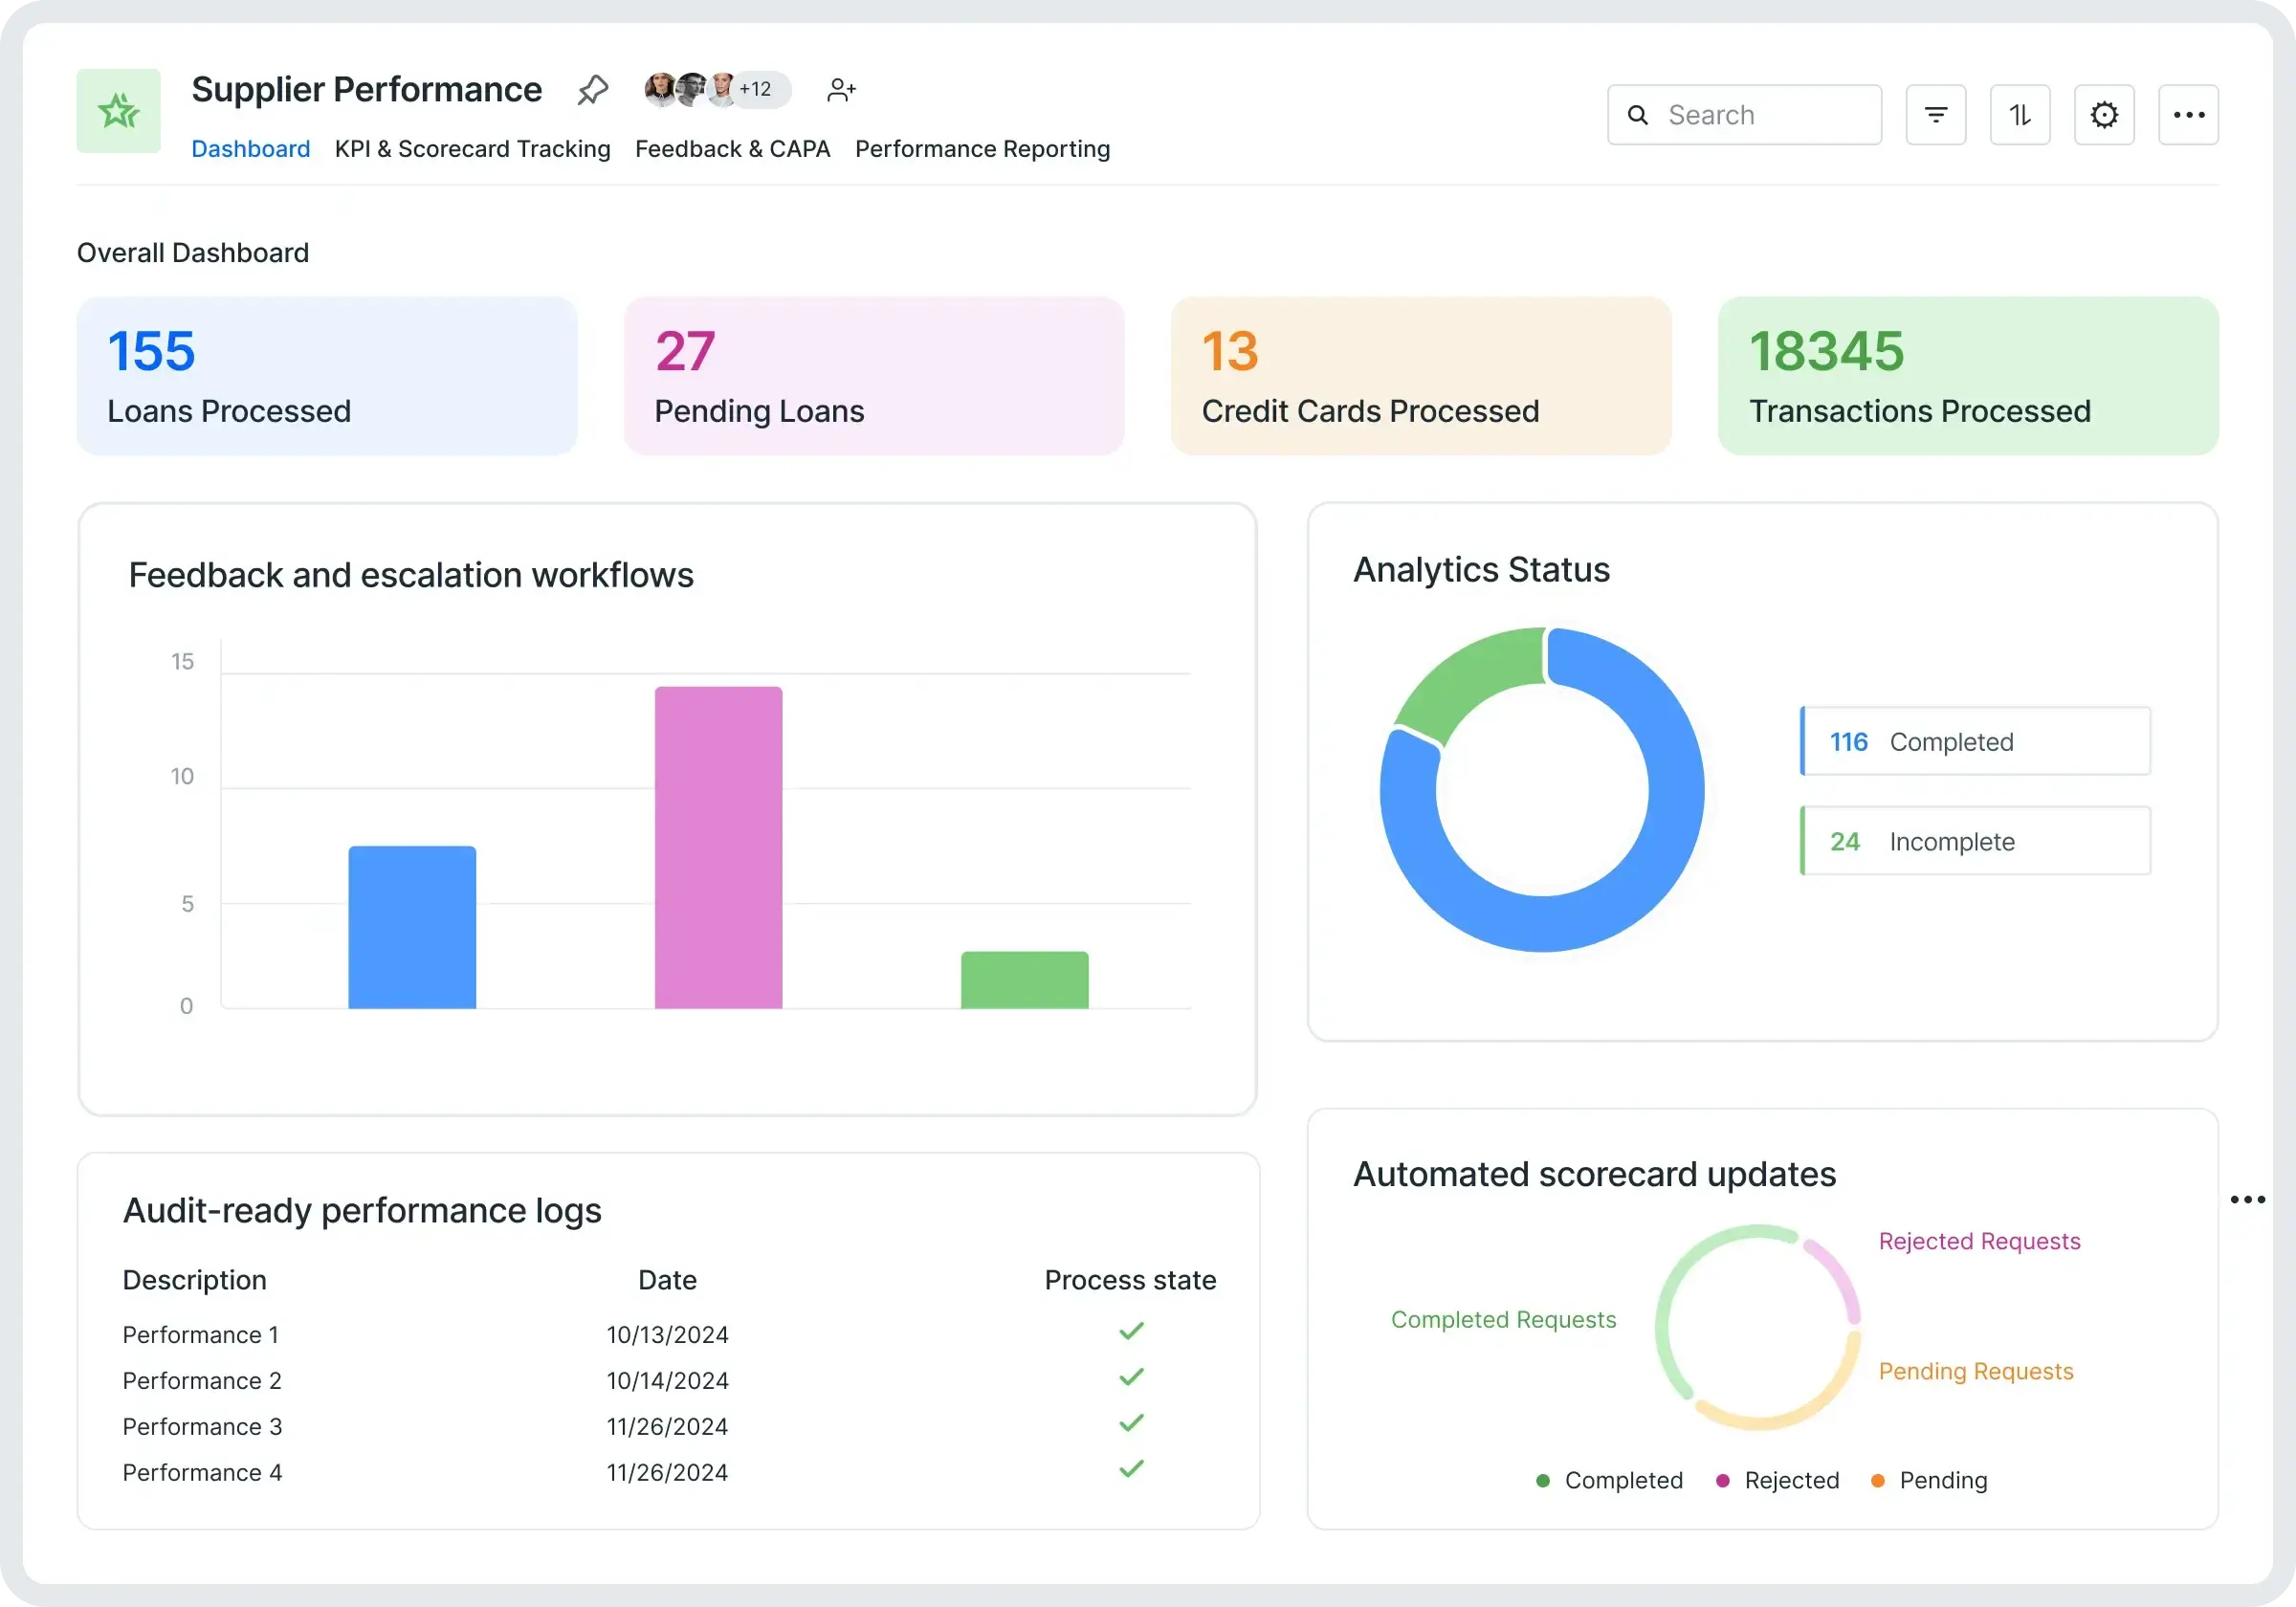This screenshot has height=1607, width=2296.
Task: Click the green star app icon
Action: pos(118,111)
